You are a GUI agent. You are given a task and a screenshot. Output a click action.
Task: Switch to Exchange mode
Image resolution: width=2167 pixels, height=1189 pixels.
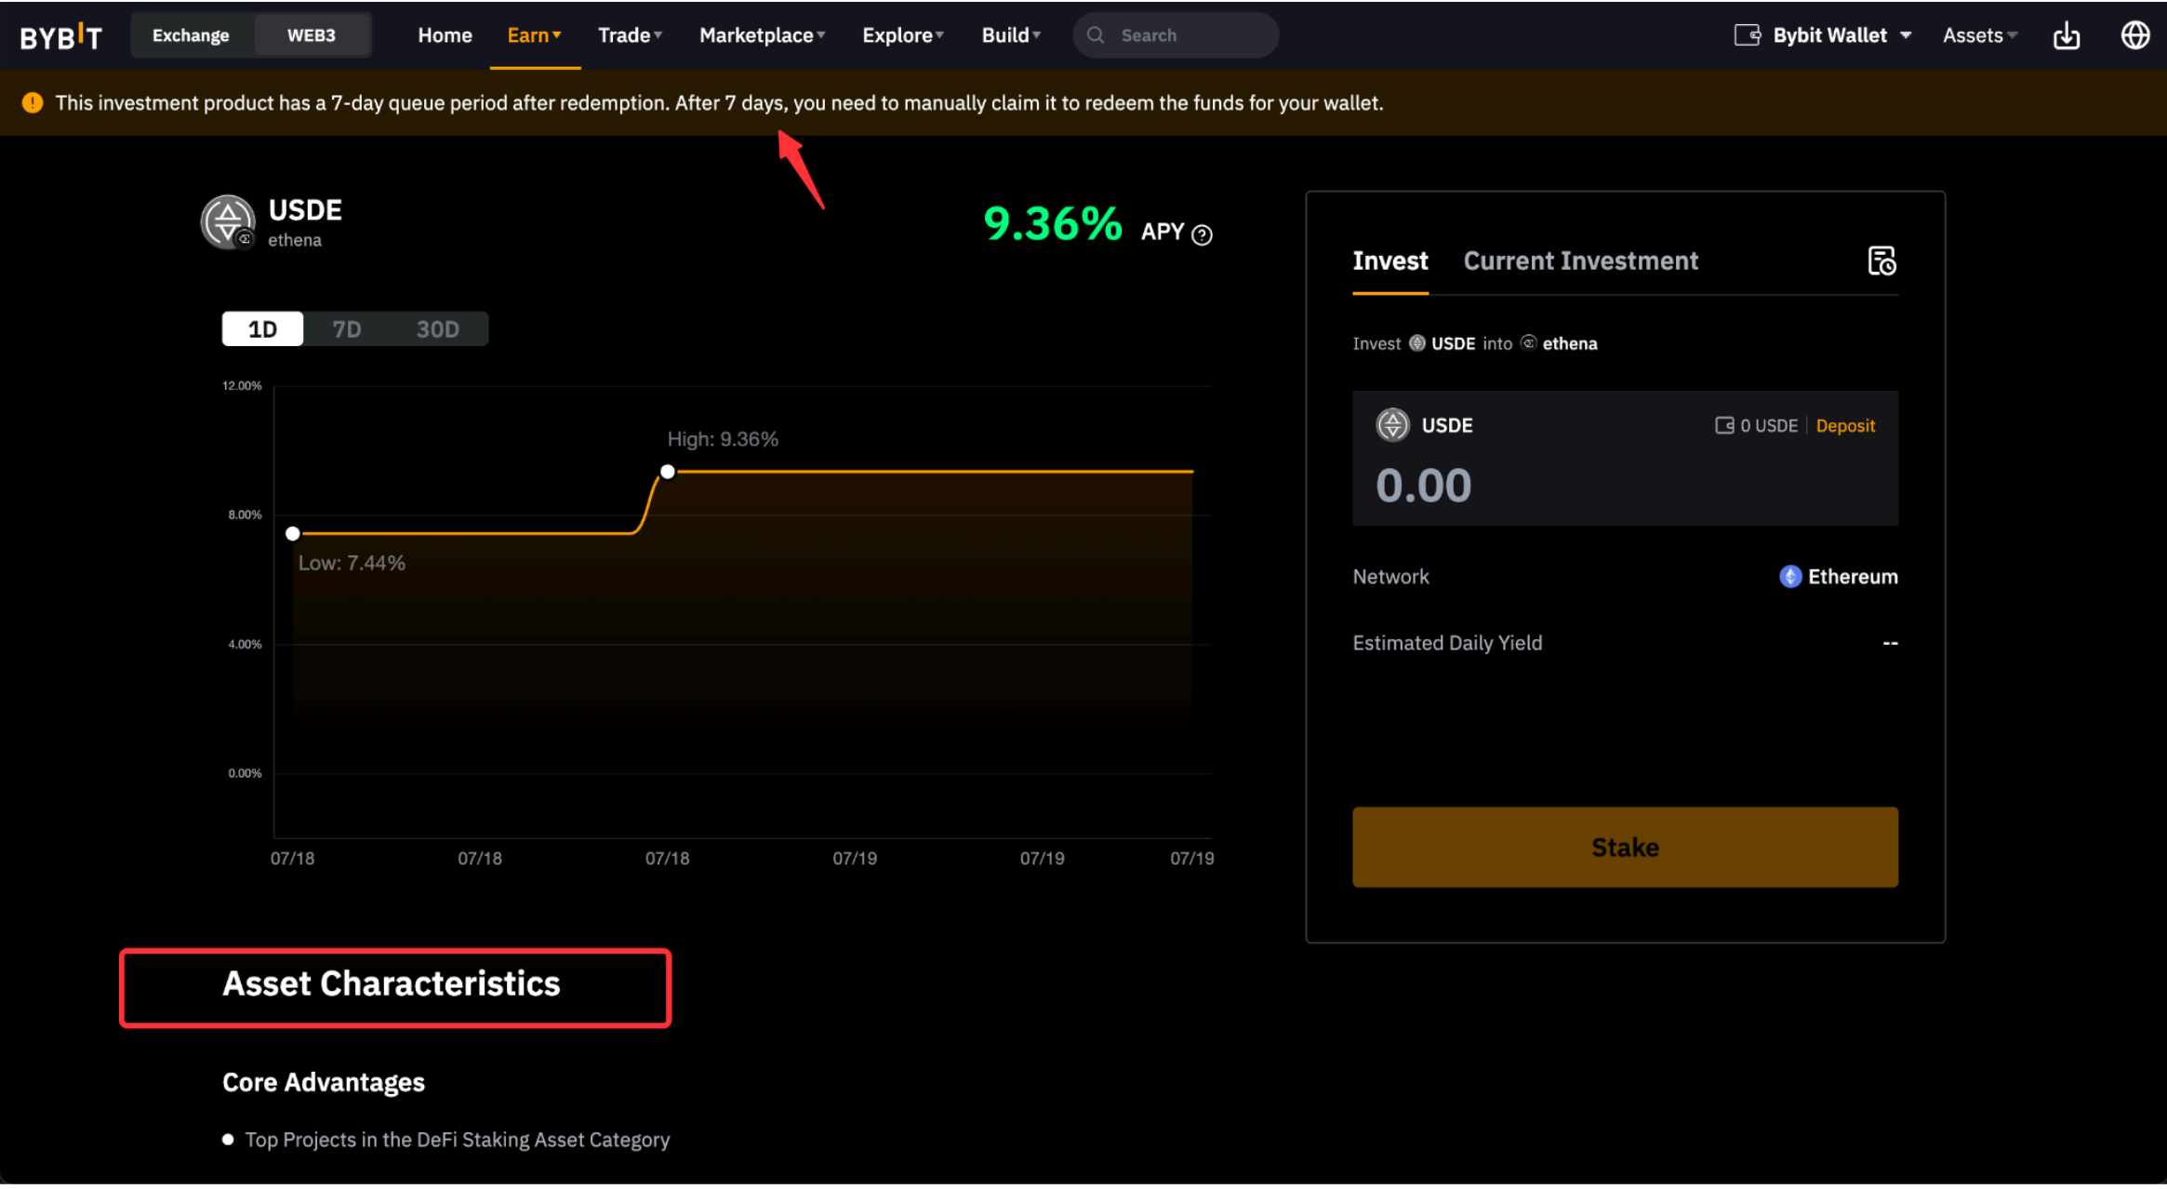point(191,35)
